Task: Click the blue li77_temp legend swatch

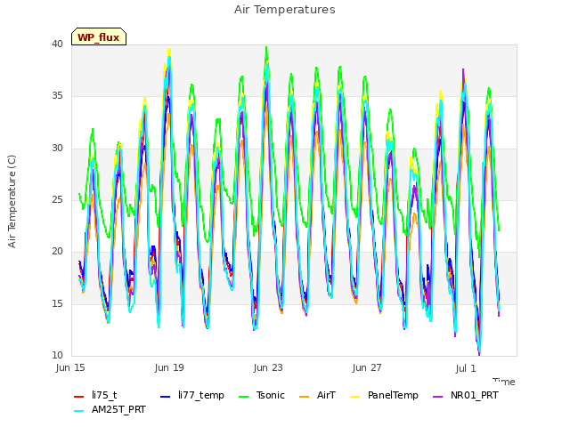Action: [166, 397]
